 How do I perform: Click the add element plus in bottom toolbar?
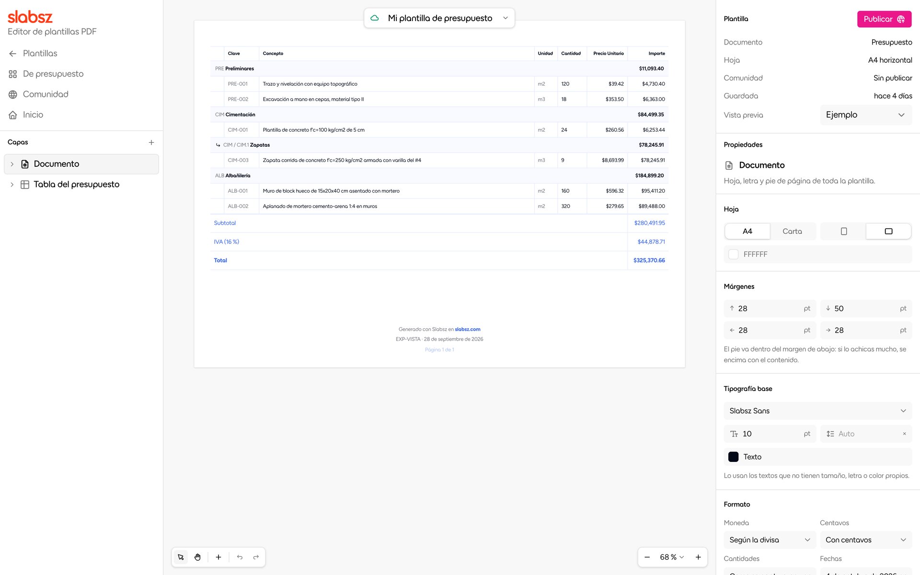[x=218, y=557]
